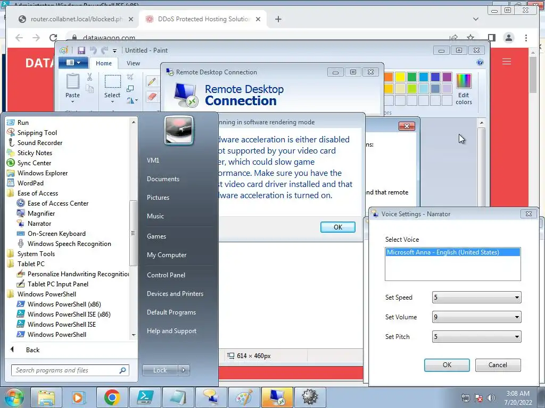Launch Windows Explorer from Start menu

coord(43,173)
